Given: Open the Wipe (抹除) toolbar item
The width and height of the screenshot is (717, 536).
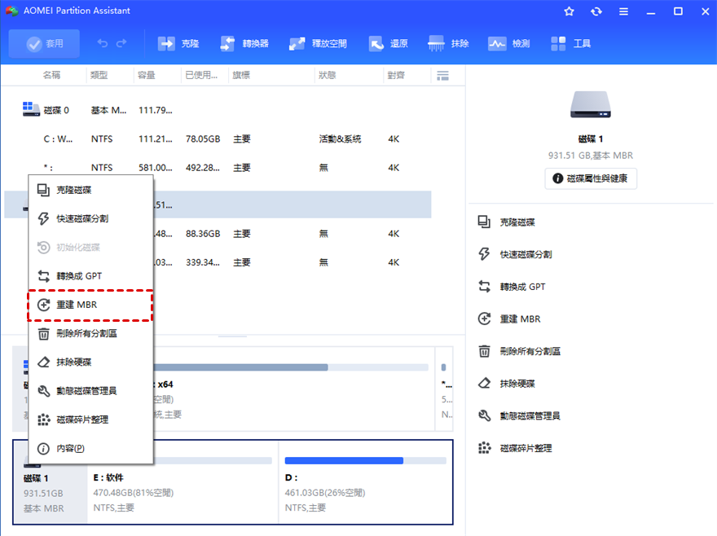Looking at the screenshot, I should (x=449, y=43).
